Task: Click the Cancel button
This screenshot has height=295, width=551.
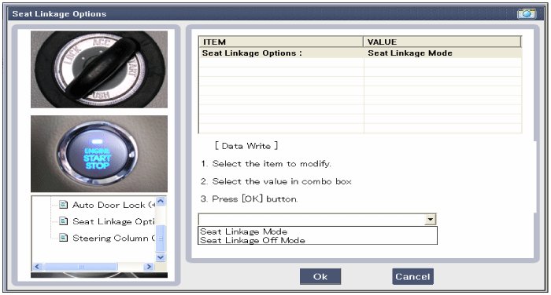Action: [412, 276]
